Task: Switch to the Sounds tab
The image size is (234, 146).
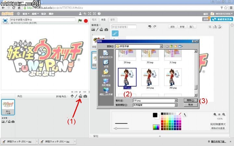Action: point(112,20)
